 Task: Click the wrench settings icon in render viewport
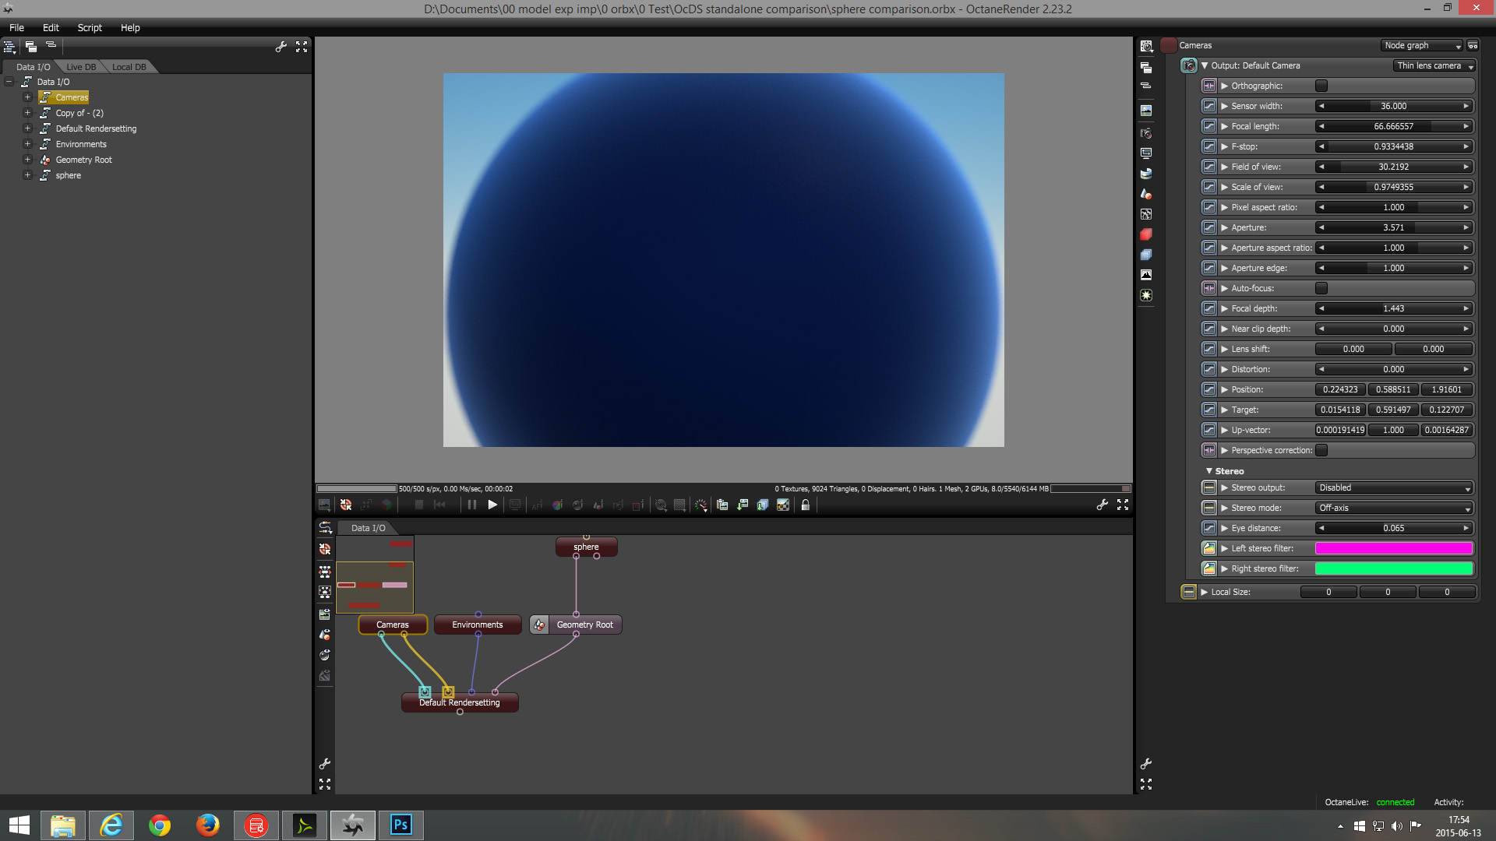point(1102,505)
